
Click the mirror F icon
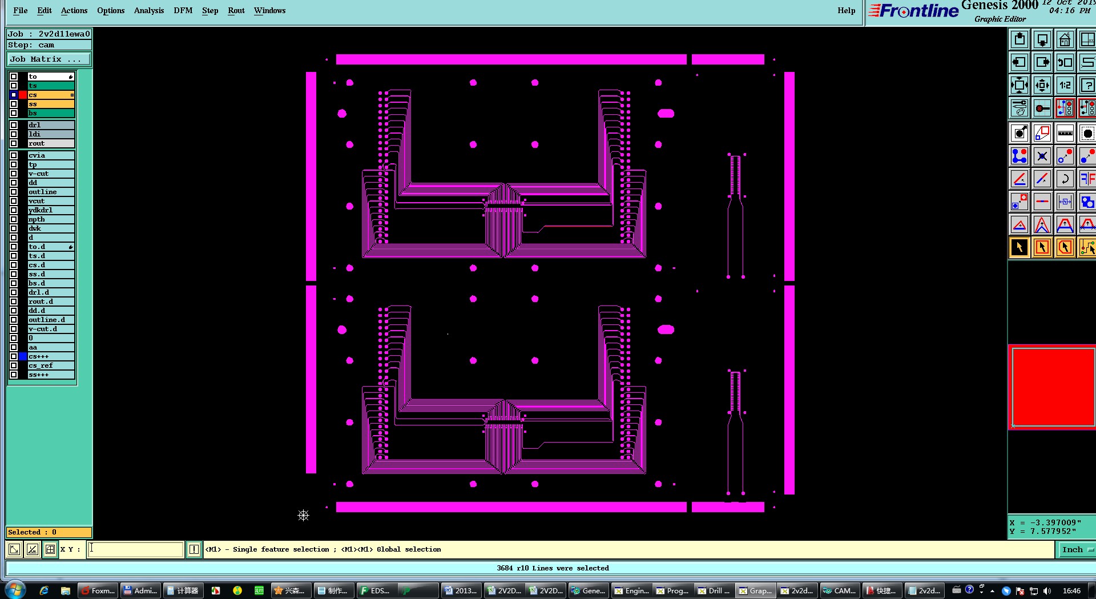tap(1087, 179)
